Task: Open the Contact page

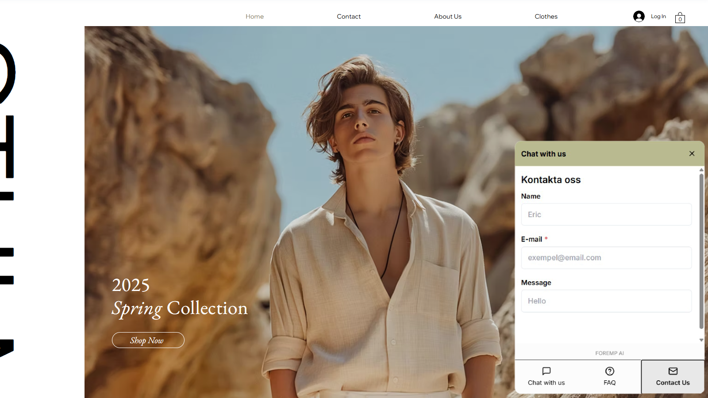Action: click(x=349, y=16)
